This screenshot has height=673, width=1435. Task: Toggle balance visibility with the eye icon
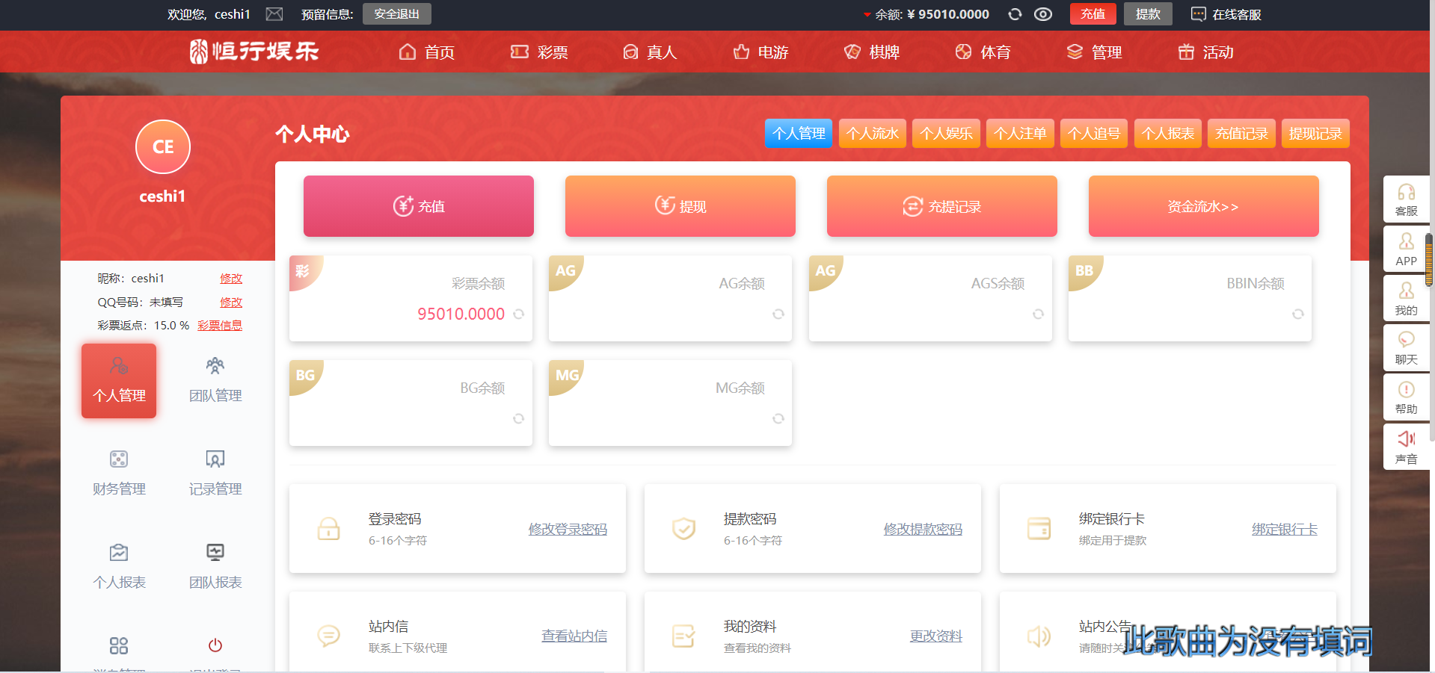[x=1043, y=14]
